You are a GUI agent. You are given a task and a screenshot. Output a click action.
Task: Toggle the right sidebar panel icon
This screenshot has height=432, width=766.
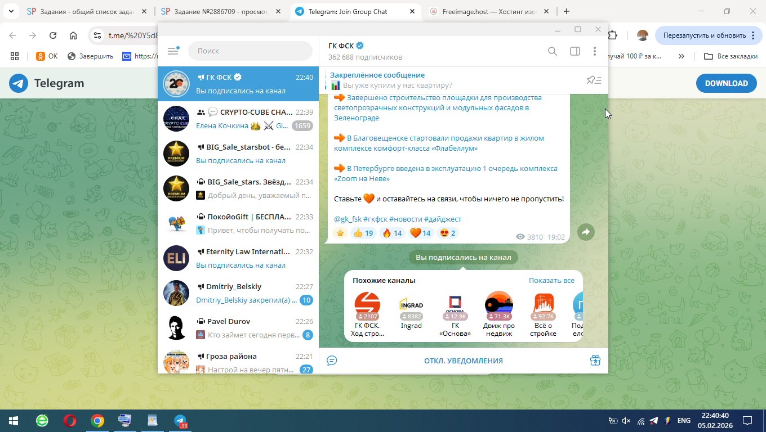[x=575, y=51]
